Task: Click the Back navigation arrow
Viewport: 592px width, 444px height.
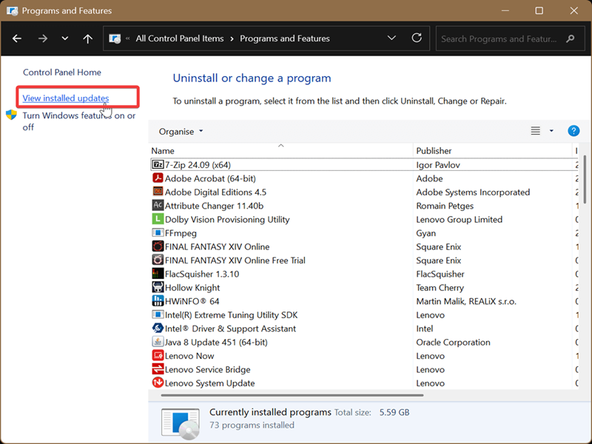Action: tap(17, 38)
